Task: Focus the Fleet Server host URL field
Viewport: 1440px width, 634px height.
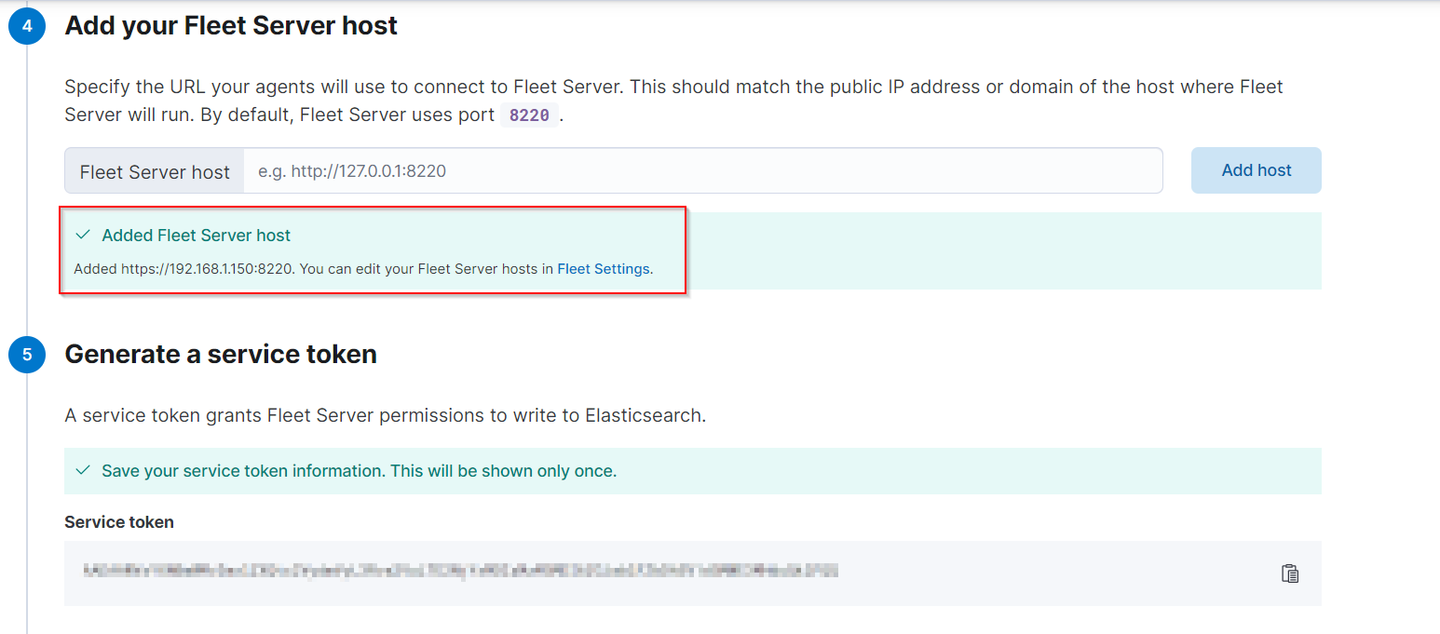Action: click(x=703, y=171)
